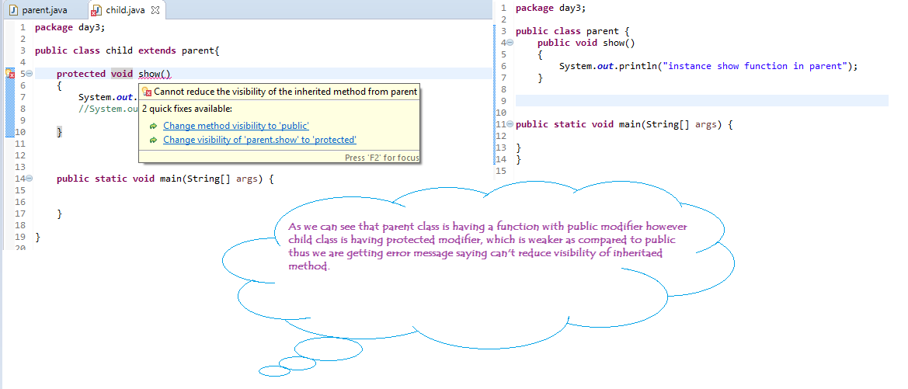Image resolution: width=908 pixels, height=389 pixels.
Task: Click 'System.out.' on line 7 of child.java
Action: pyautogui.click(x=108, y=97)
